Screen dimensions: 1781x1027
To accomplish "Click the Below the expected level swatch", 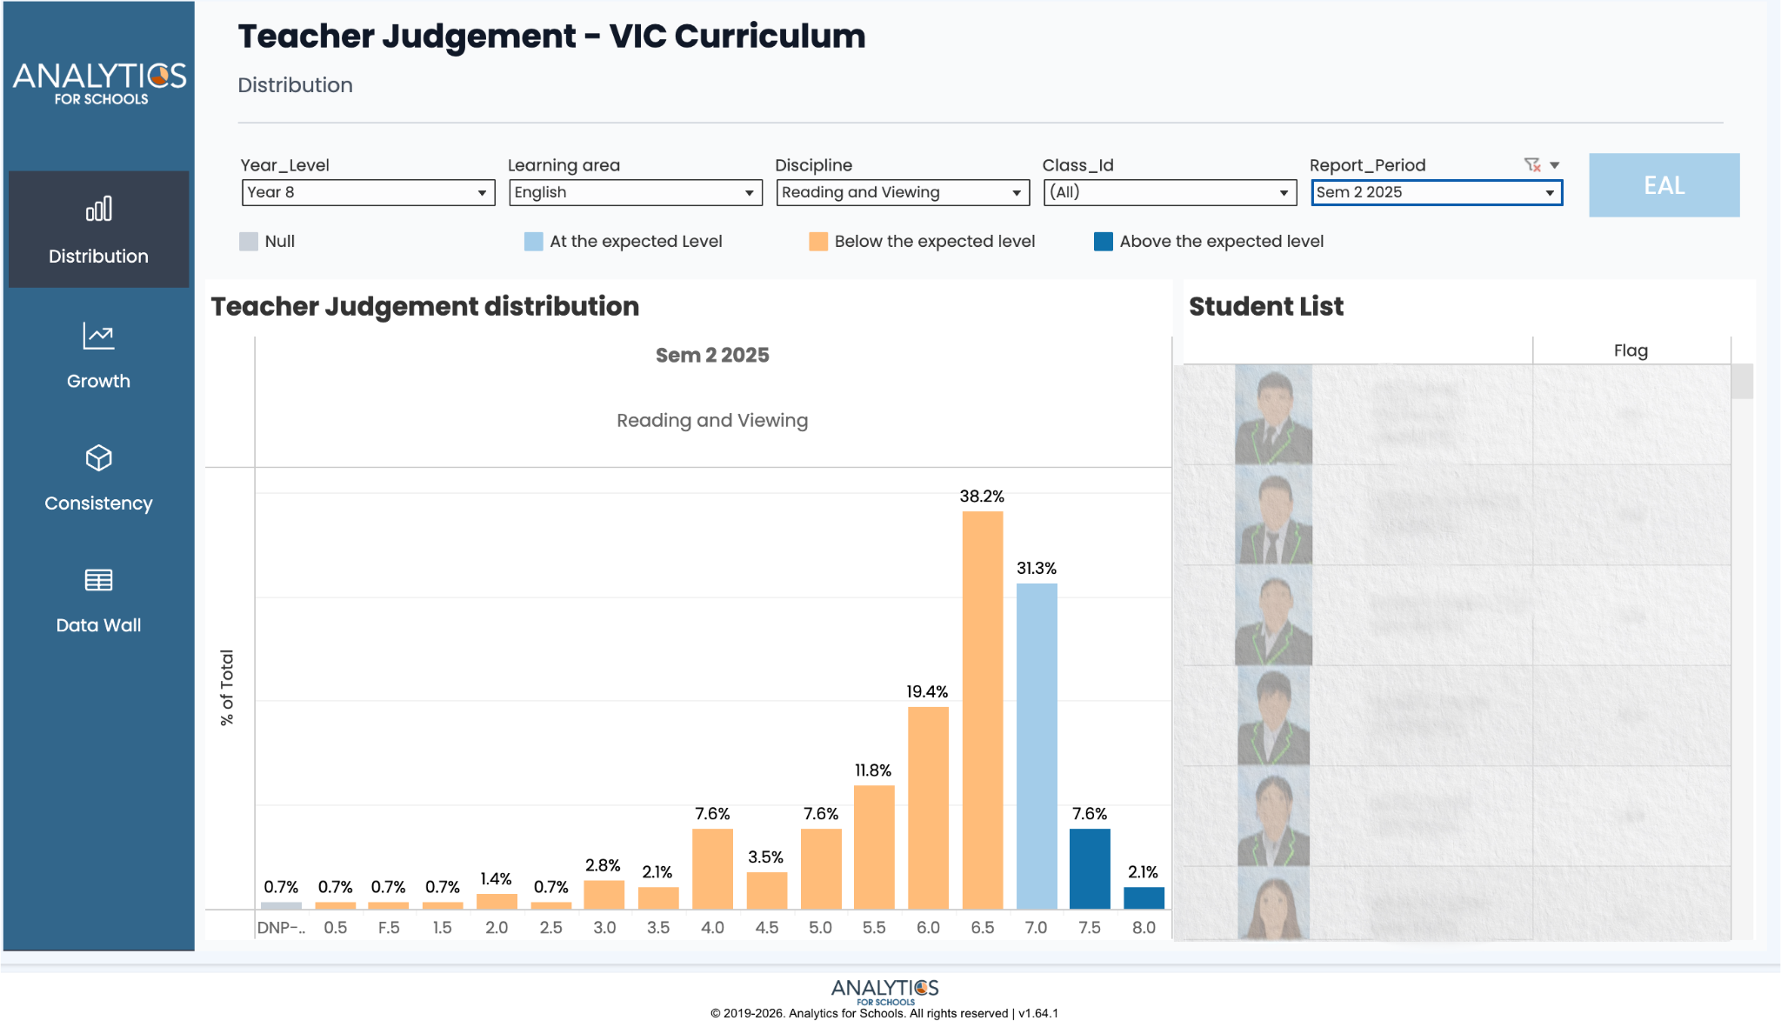I will click(x=818, y=242).
